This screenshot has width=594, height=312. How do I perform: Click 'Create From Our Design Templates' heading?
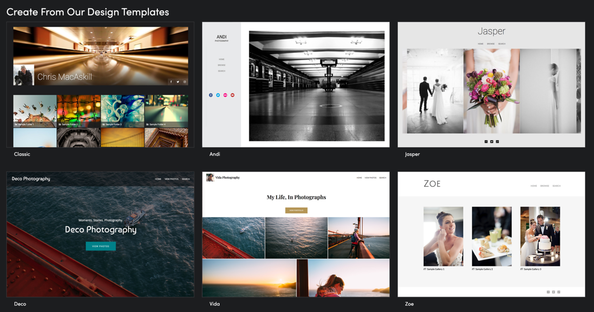(88, 12)
